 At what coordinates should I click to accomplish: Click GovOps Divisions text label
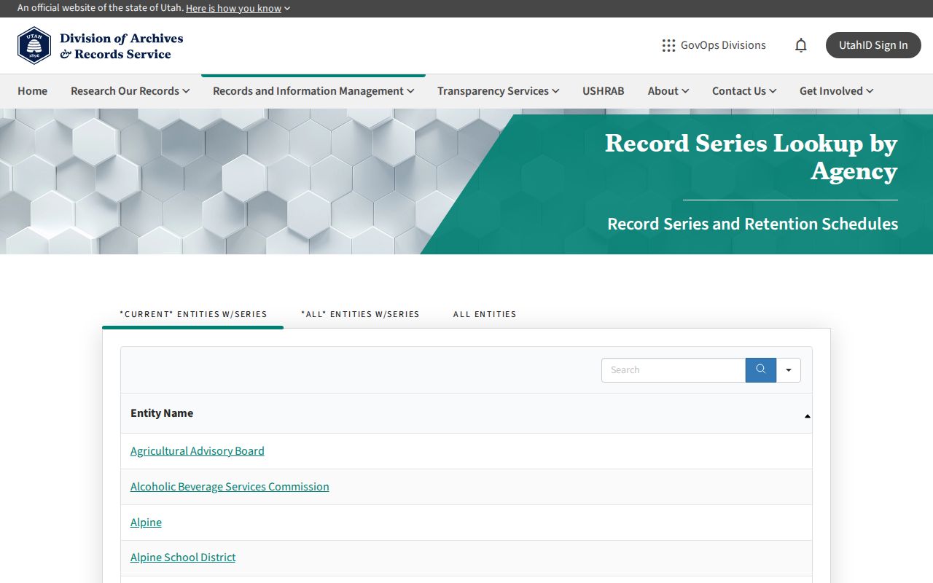click(723, 45)
